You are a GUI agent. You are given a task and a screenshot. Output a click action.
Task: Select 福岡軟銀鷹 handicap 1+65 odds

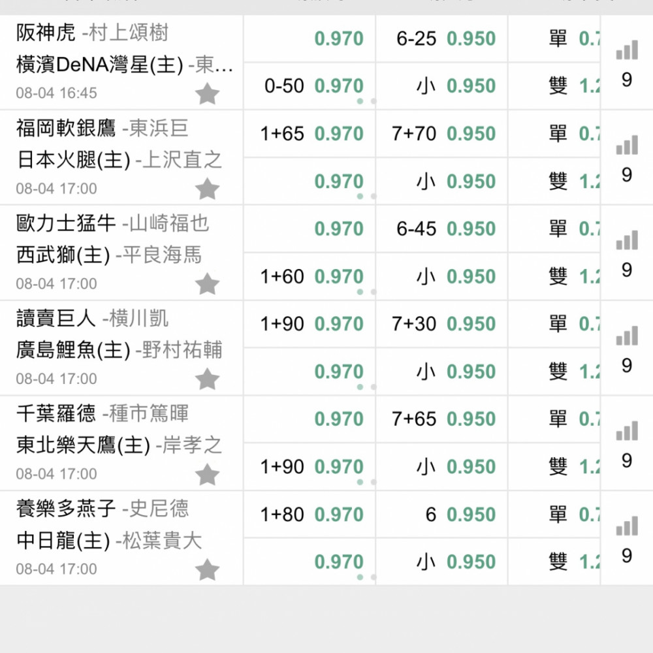pyautogui.click(x=310, y=134)
